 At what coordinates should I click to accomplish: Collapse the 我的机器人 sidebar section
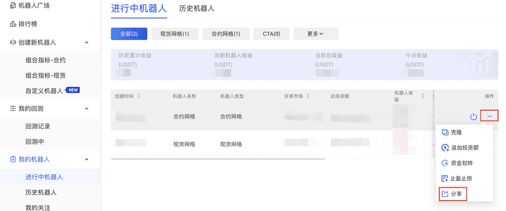tap(86, 160)
